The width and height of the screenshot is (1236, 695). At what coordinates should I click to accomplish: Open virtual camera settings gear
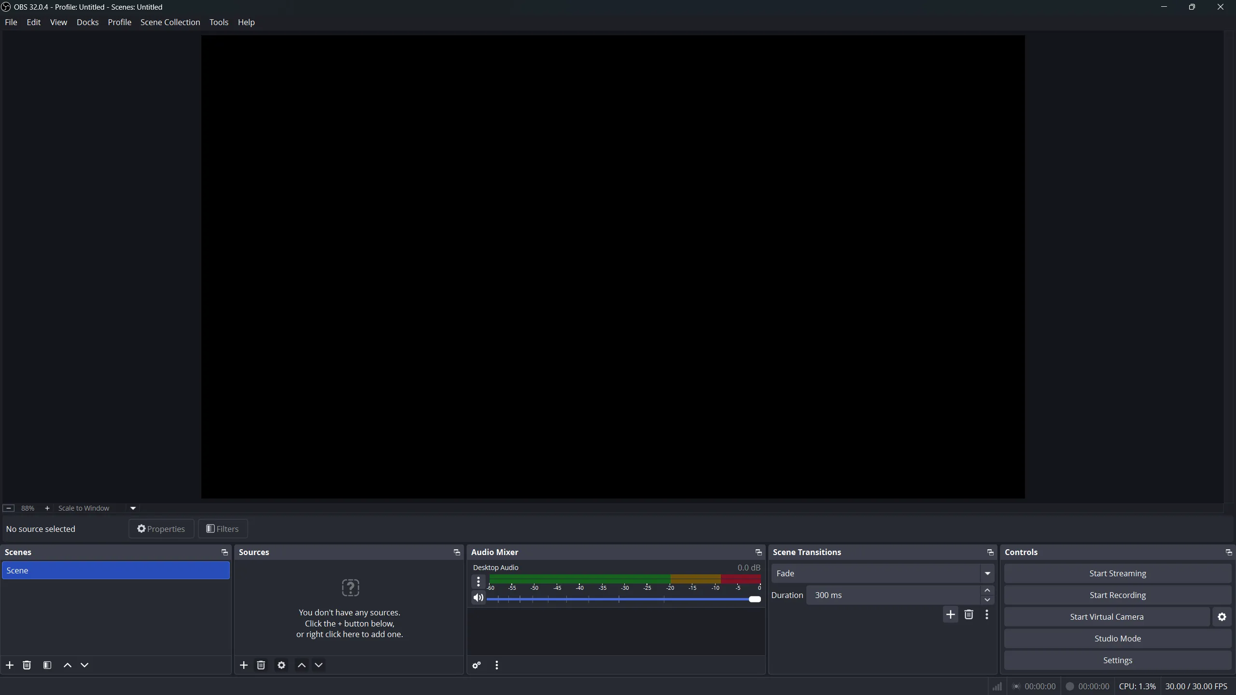coord(1222,617)
